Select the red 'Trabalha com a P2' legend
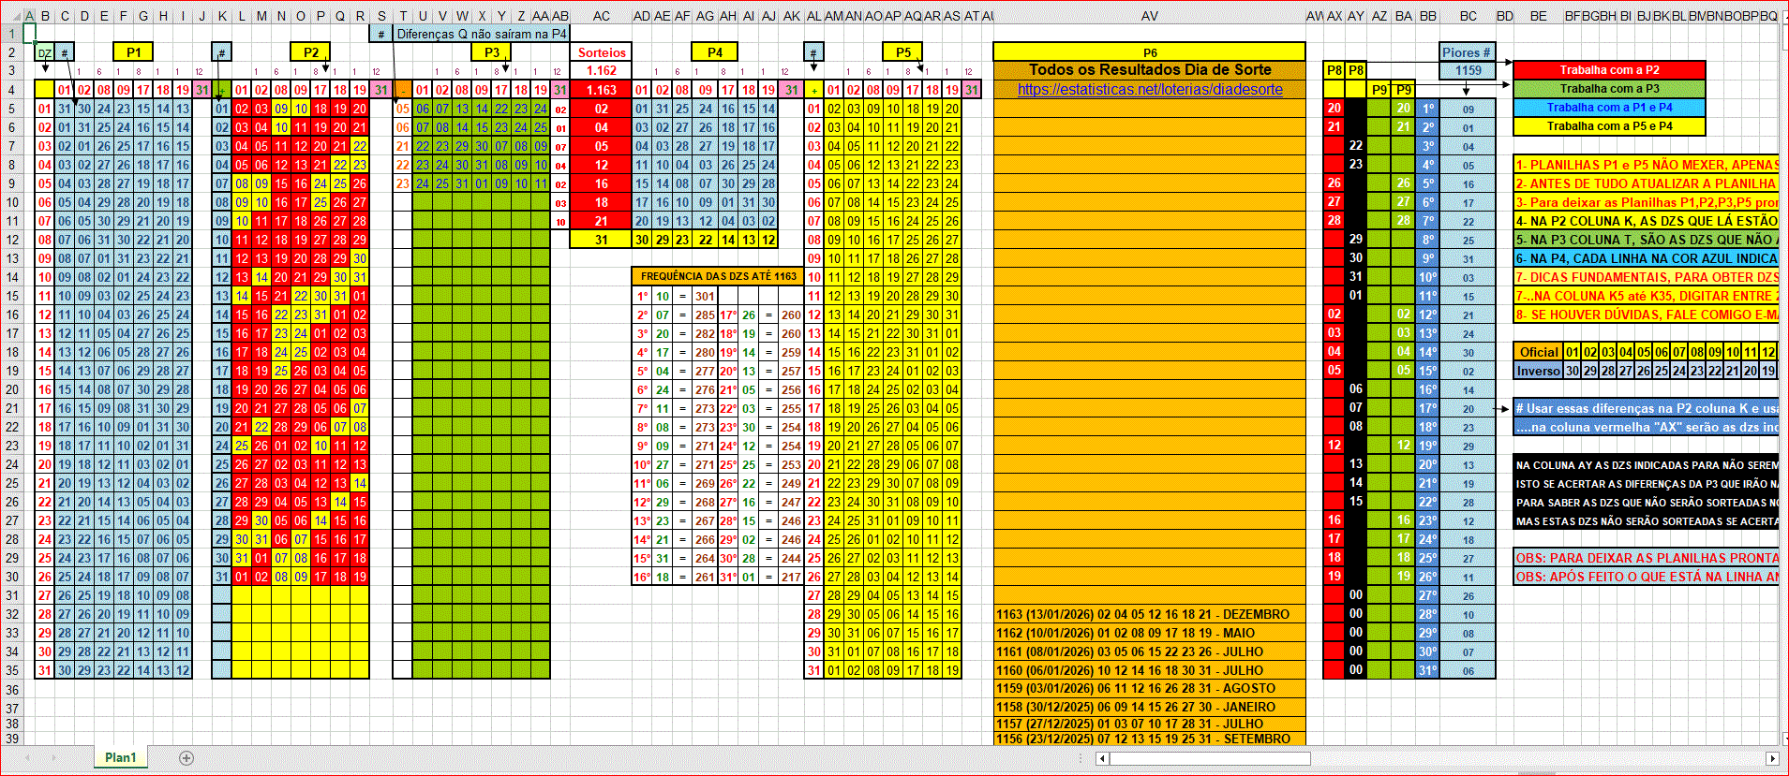The height and width of the screenshot is (776, 1789). [1608, 70]
